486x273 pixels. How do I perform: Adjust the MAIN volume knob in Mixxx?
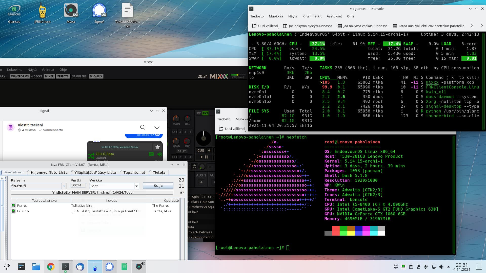(x=176, y=119)
